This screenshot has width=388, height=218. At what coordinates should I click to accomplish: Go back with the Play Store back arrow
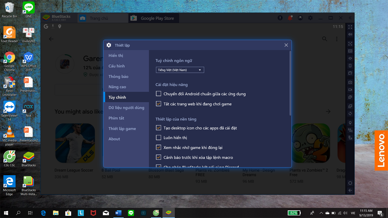(51, 39)
